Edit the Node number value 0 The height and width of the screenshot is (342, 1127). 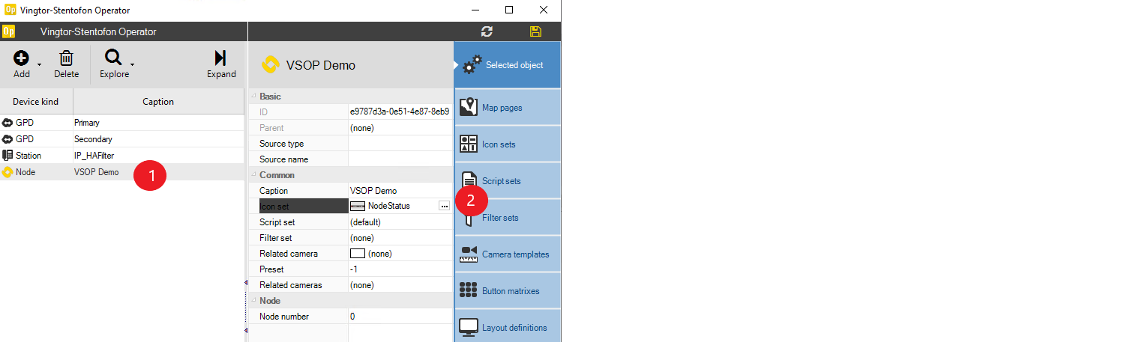(400, 317)
